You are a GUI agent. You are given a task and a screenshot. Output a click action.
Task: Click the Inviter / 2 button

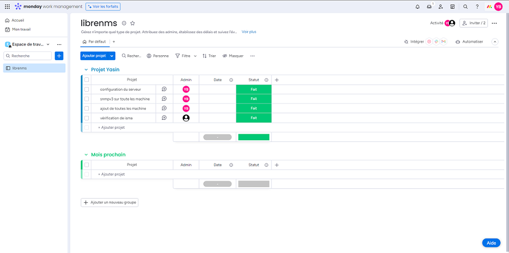click(474, 23)
